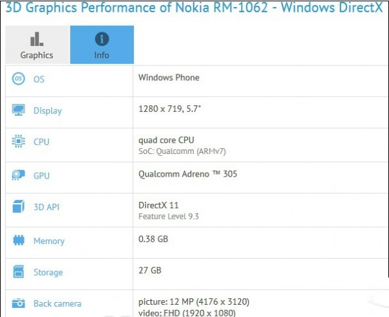Click the Storage SD card icon

coord(18,272)
